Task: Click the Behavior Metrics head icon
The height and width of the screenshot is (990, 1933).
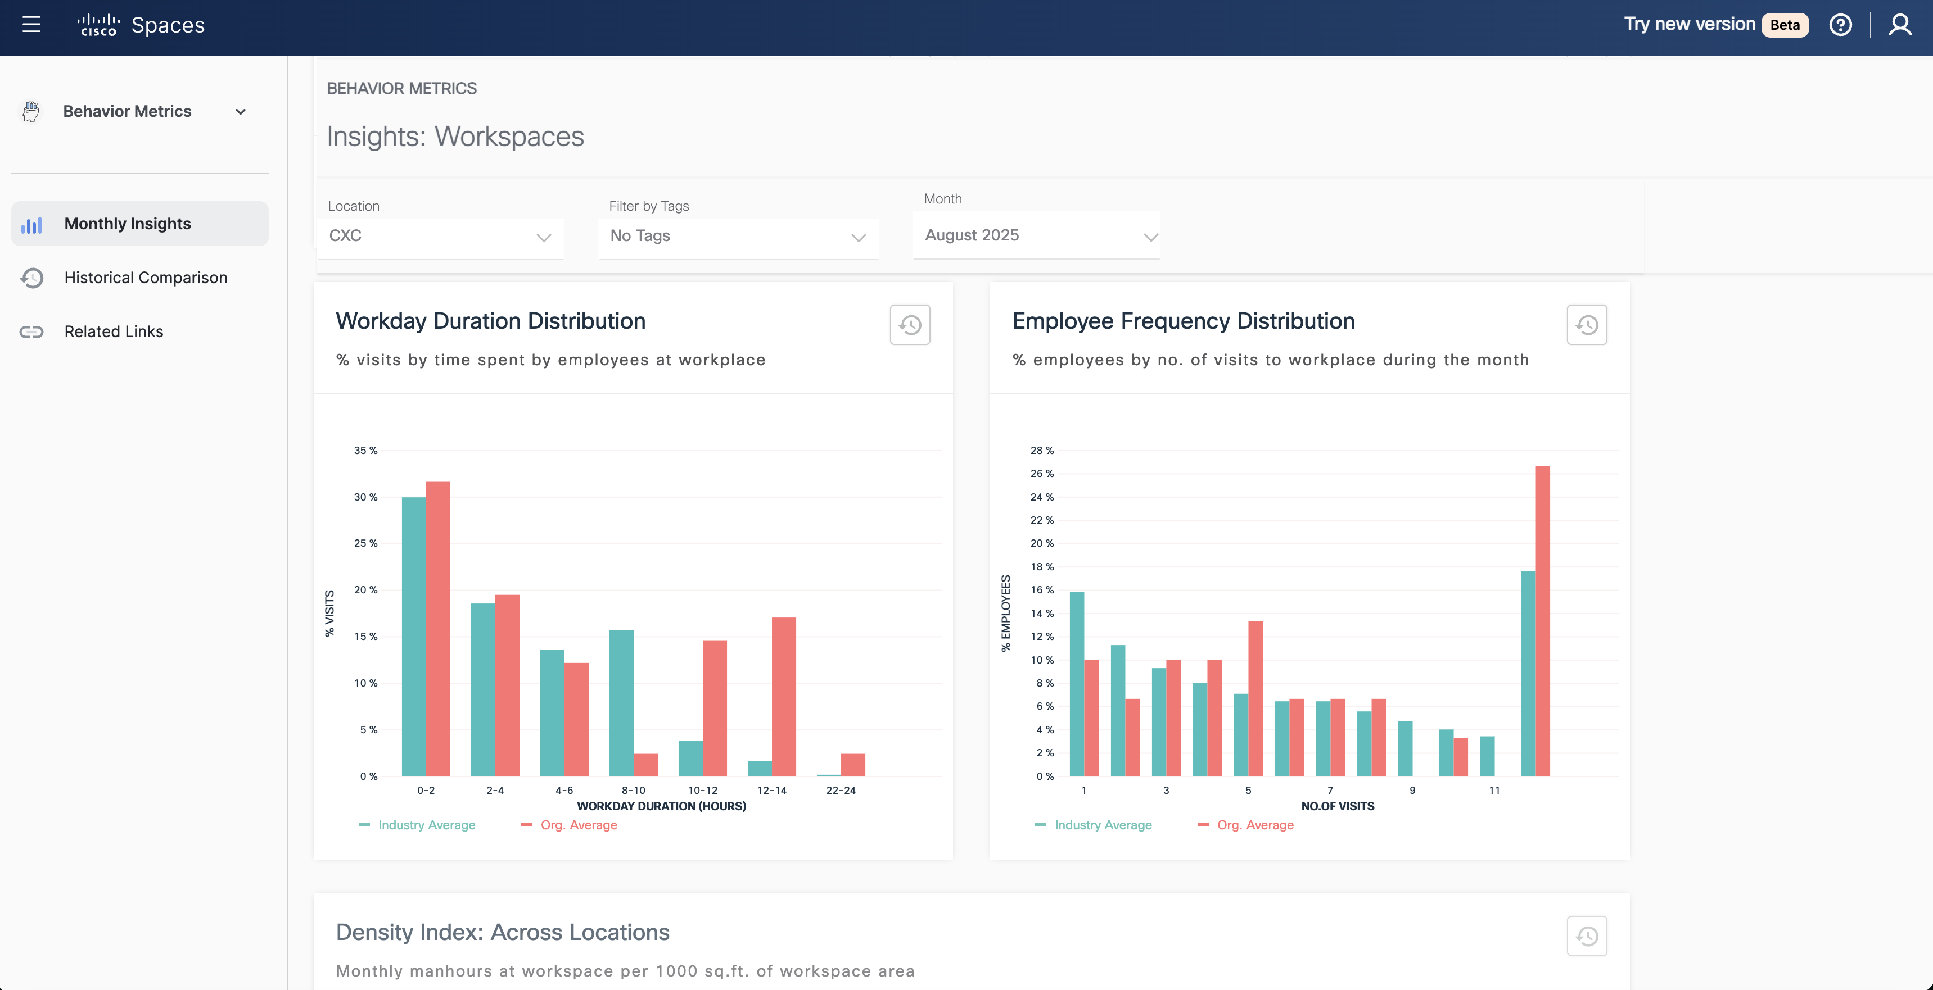Action: tap(31, 112)
